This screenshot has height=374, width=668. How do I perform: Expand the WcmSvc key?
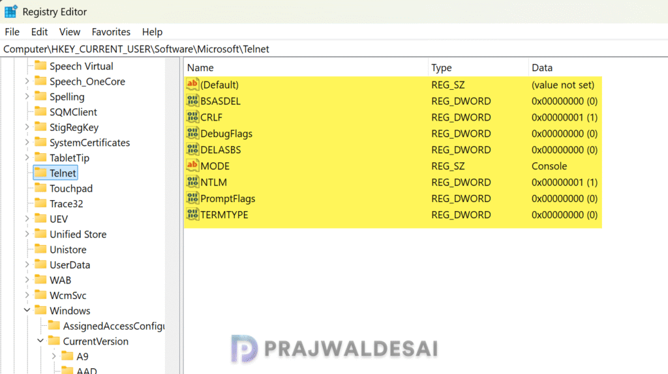pos(27,295)
